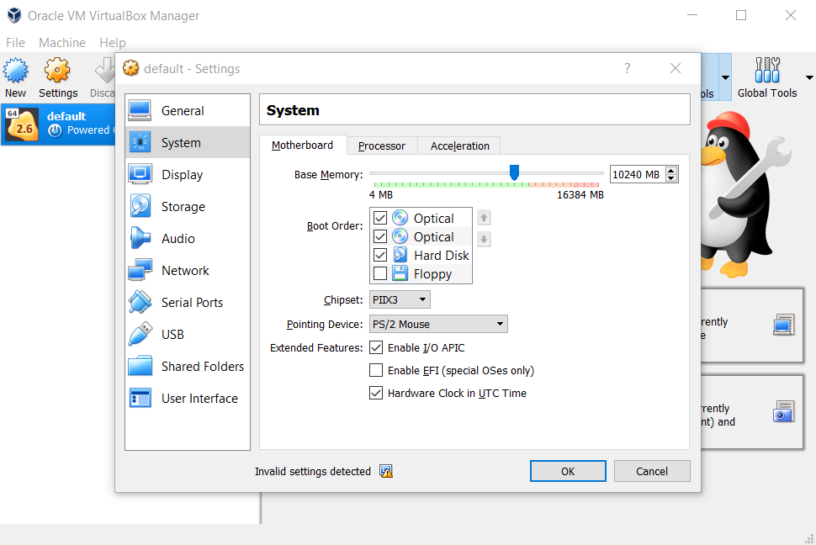Screen dimensions: 816x545
Task: Toggle Enable EFI checkbox
Action: (376, 370)
